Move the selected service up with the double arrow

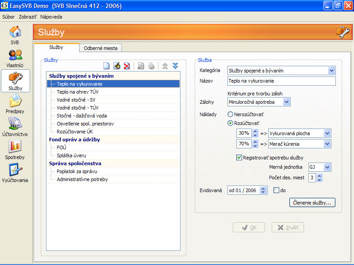(x=165, y=66)
